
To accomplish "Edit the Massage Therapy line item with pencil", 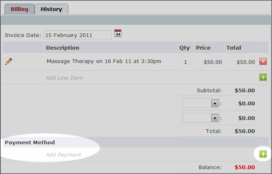I will 9,61.
